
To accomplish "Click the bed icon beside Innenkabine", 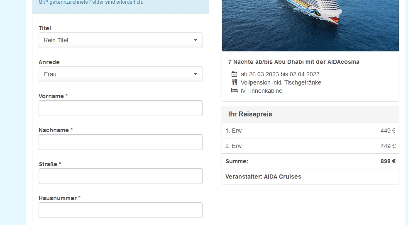I will pos(235,91).
